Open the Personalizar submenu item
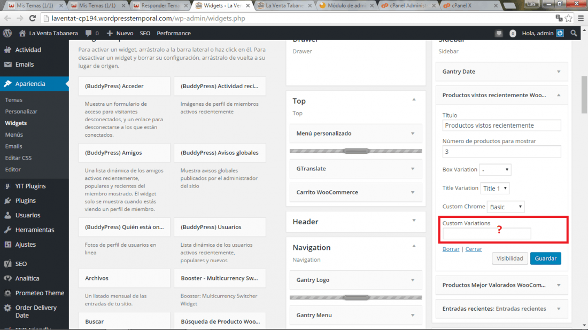The image size is (588, 330). [x=21, y=112]
